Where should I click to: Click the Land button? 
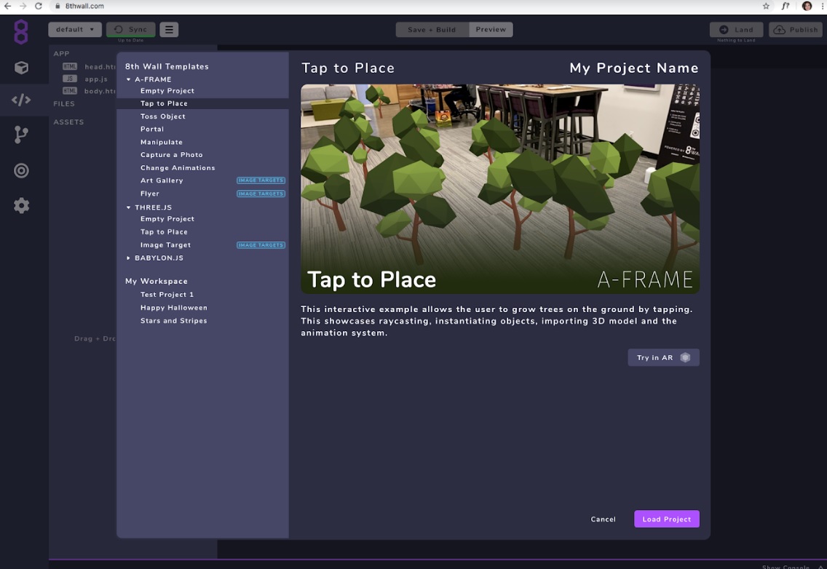coord(736,30)
